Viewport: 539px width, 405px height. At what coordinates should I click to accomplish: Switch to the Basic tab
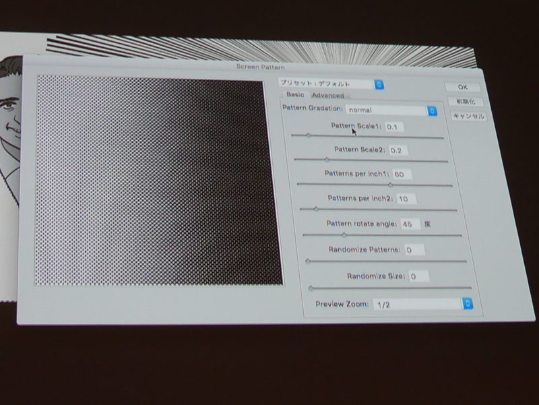point(295,94)
